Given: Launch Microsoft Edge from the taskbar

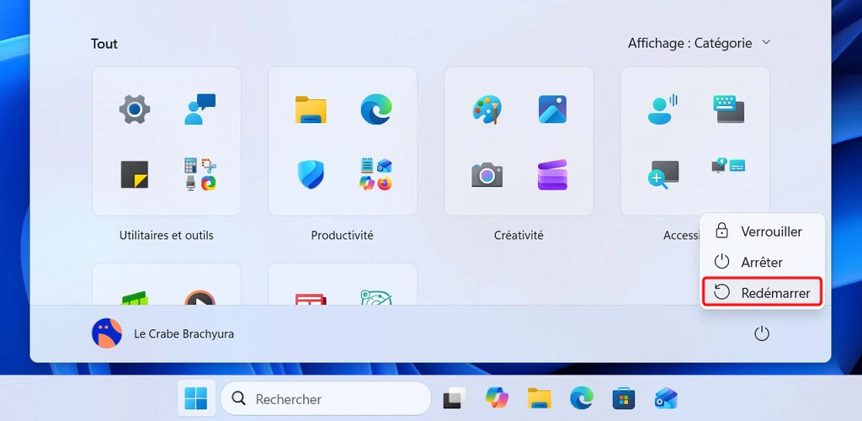Looking at the screenshot, I should 582,398.
